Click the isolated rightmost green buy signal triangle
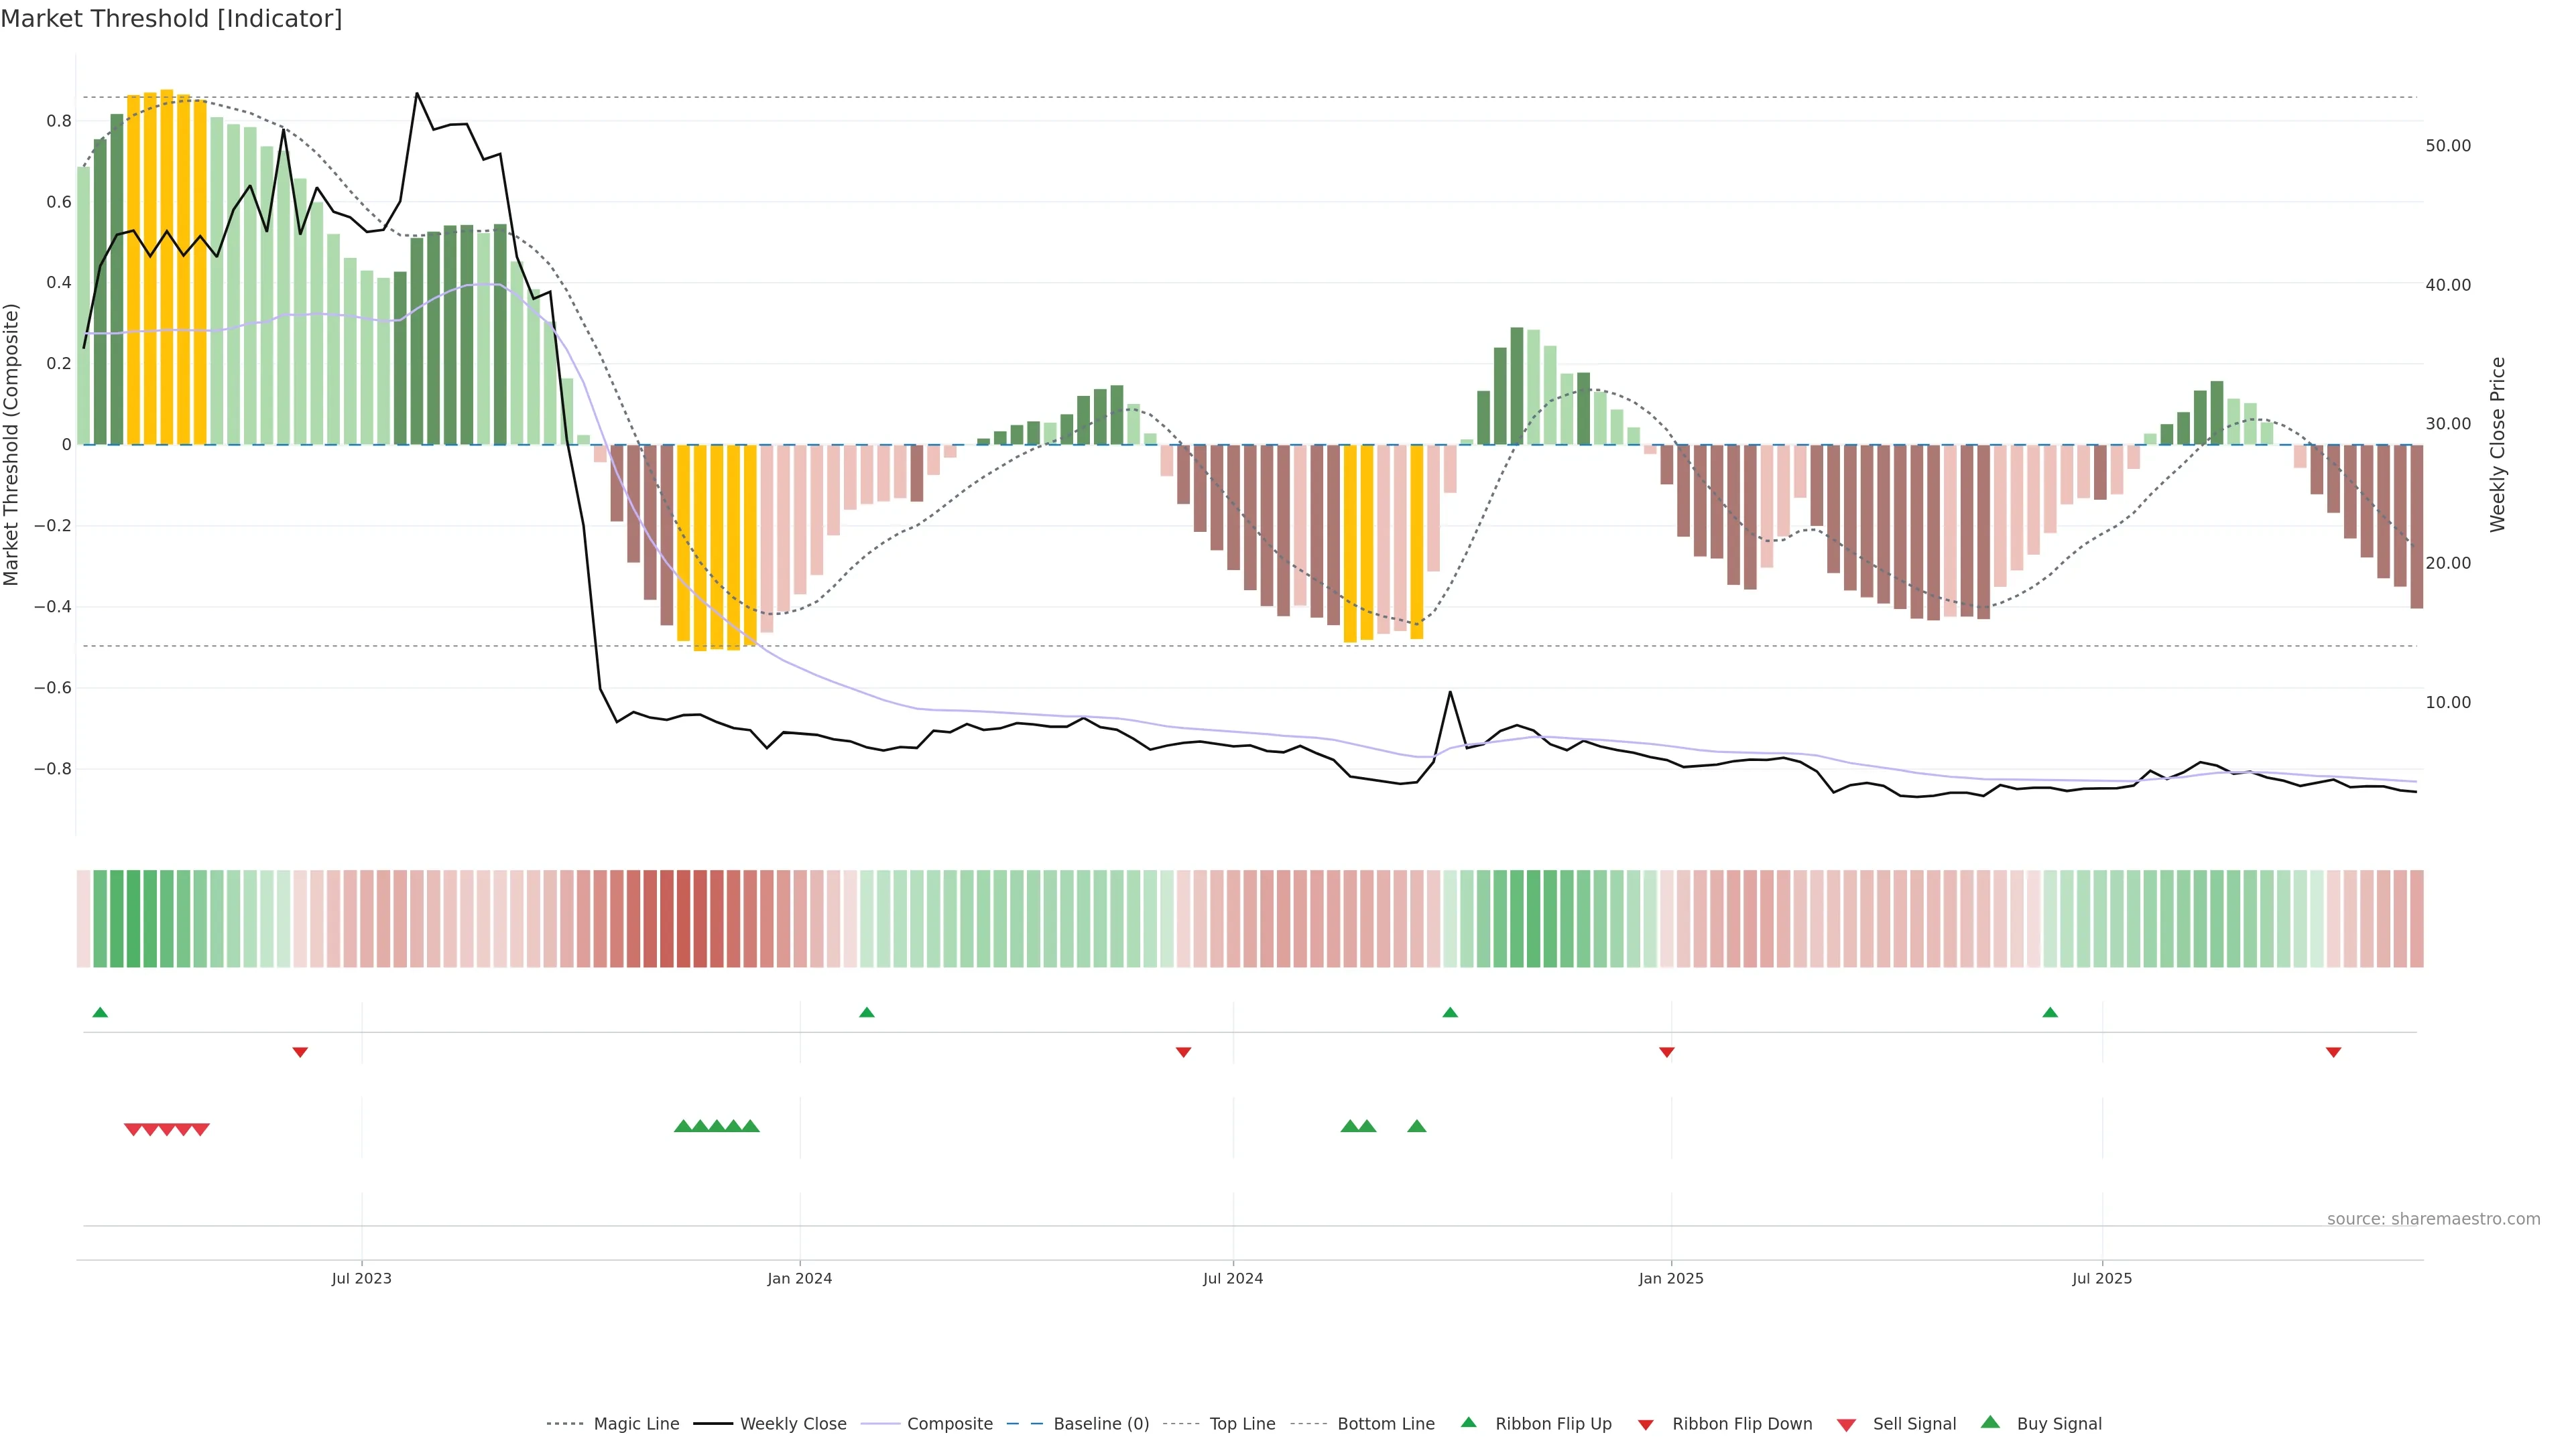 pyautogui.click(x=1416, y=1126)
